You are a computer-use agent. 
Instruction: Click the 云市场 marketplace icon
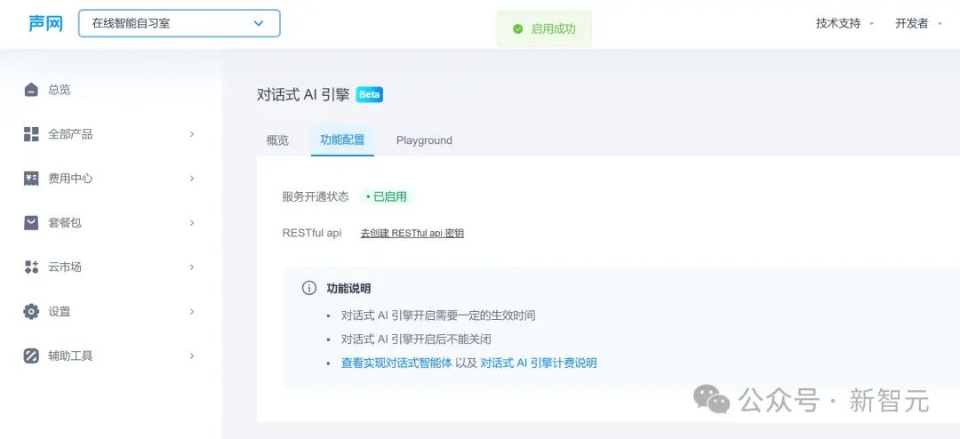point(31,267)
